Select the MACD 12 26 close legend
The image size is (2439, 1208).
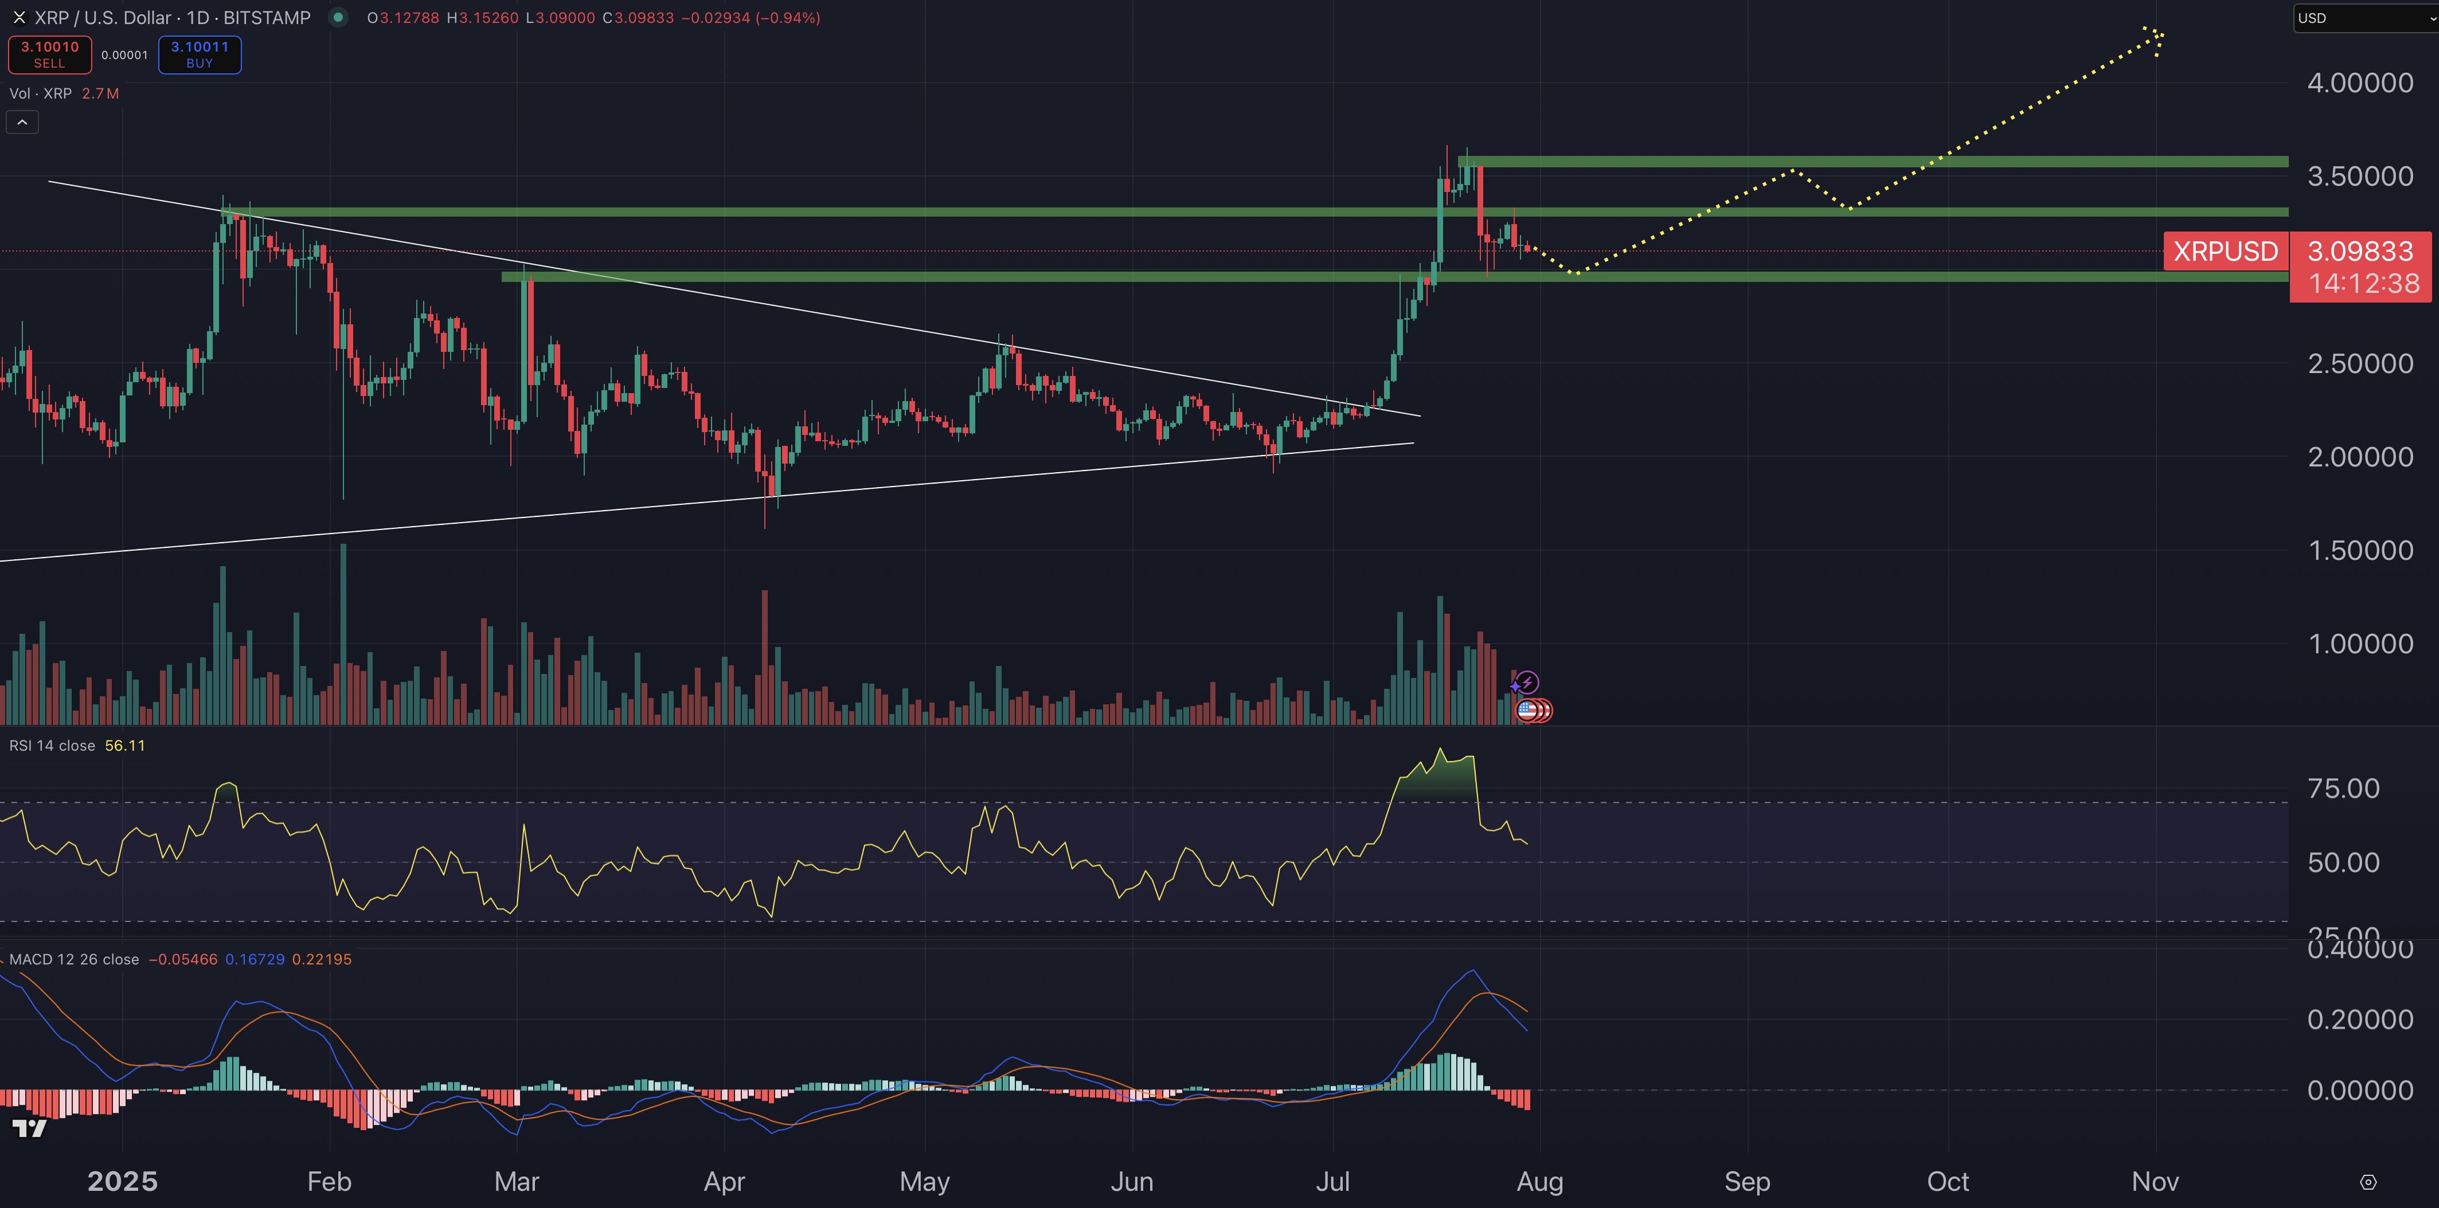tap(74, 959)
